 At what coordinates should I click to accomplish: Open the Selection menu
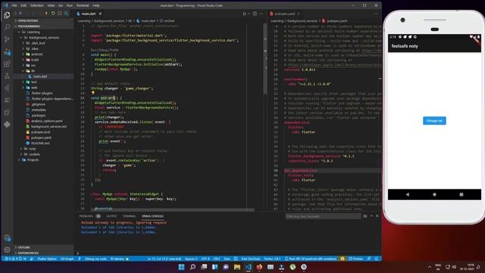pyautogui.click(x=37, y=5)
